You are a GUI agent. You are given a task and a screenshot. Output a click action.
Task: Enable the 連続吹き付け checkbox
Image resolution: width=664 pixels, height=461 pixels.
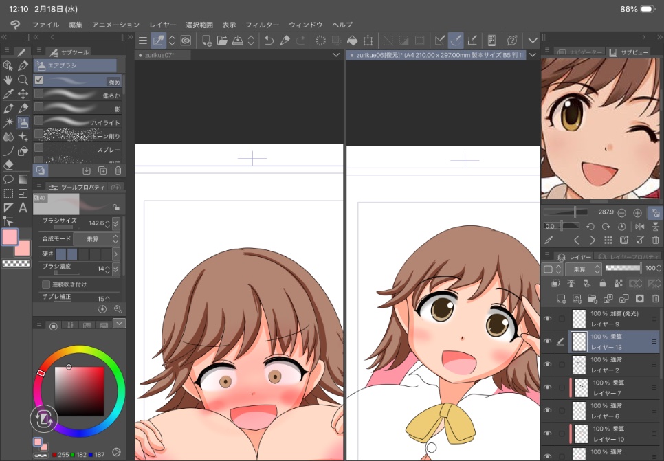pos(46,284)
